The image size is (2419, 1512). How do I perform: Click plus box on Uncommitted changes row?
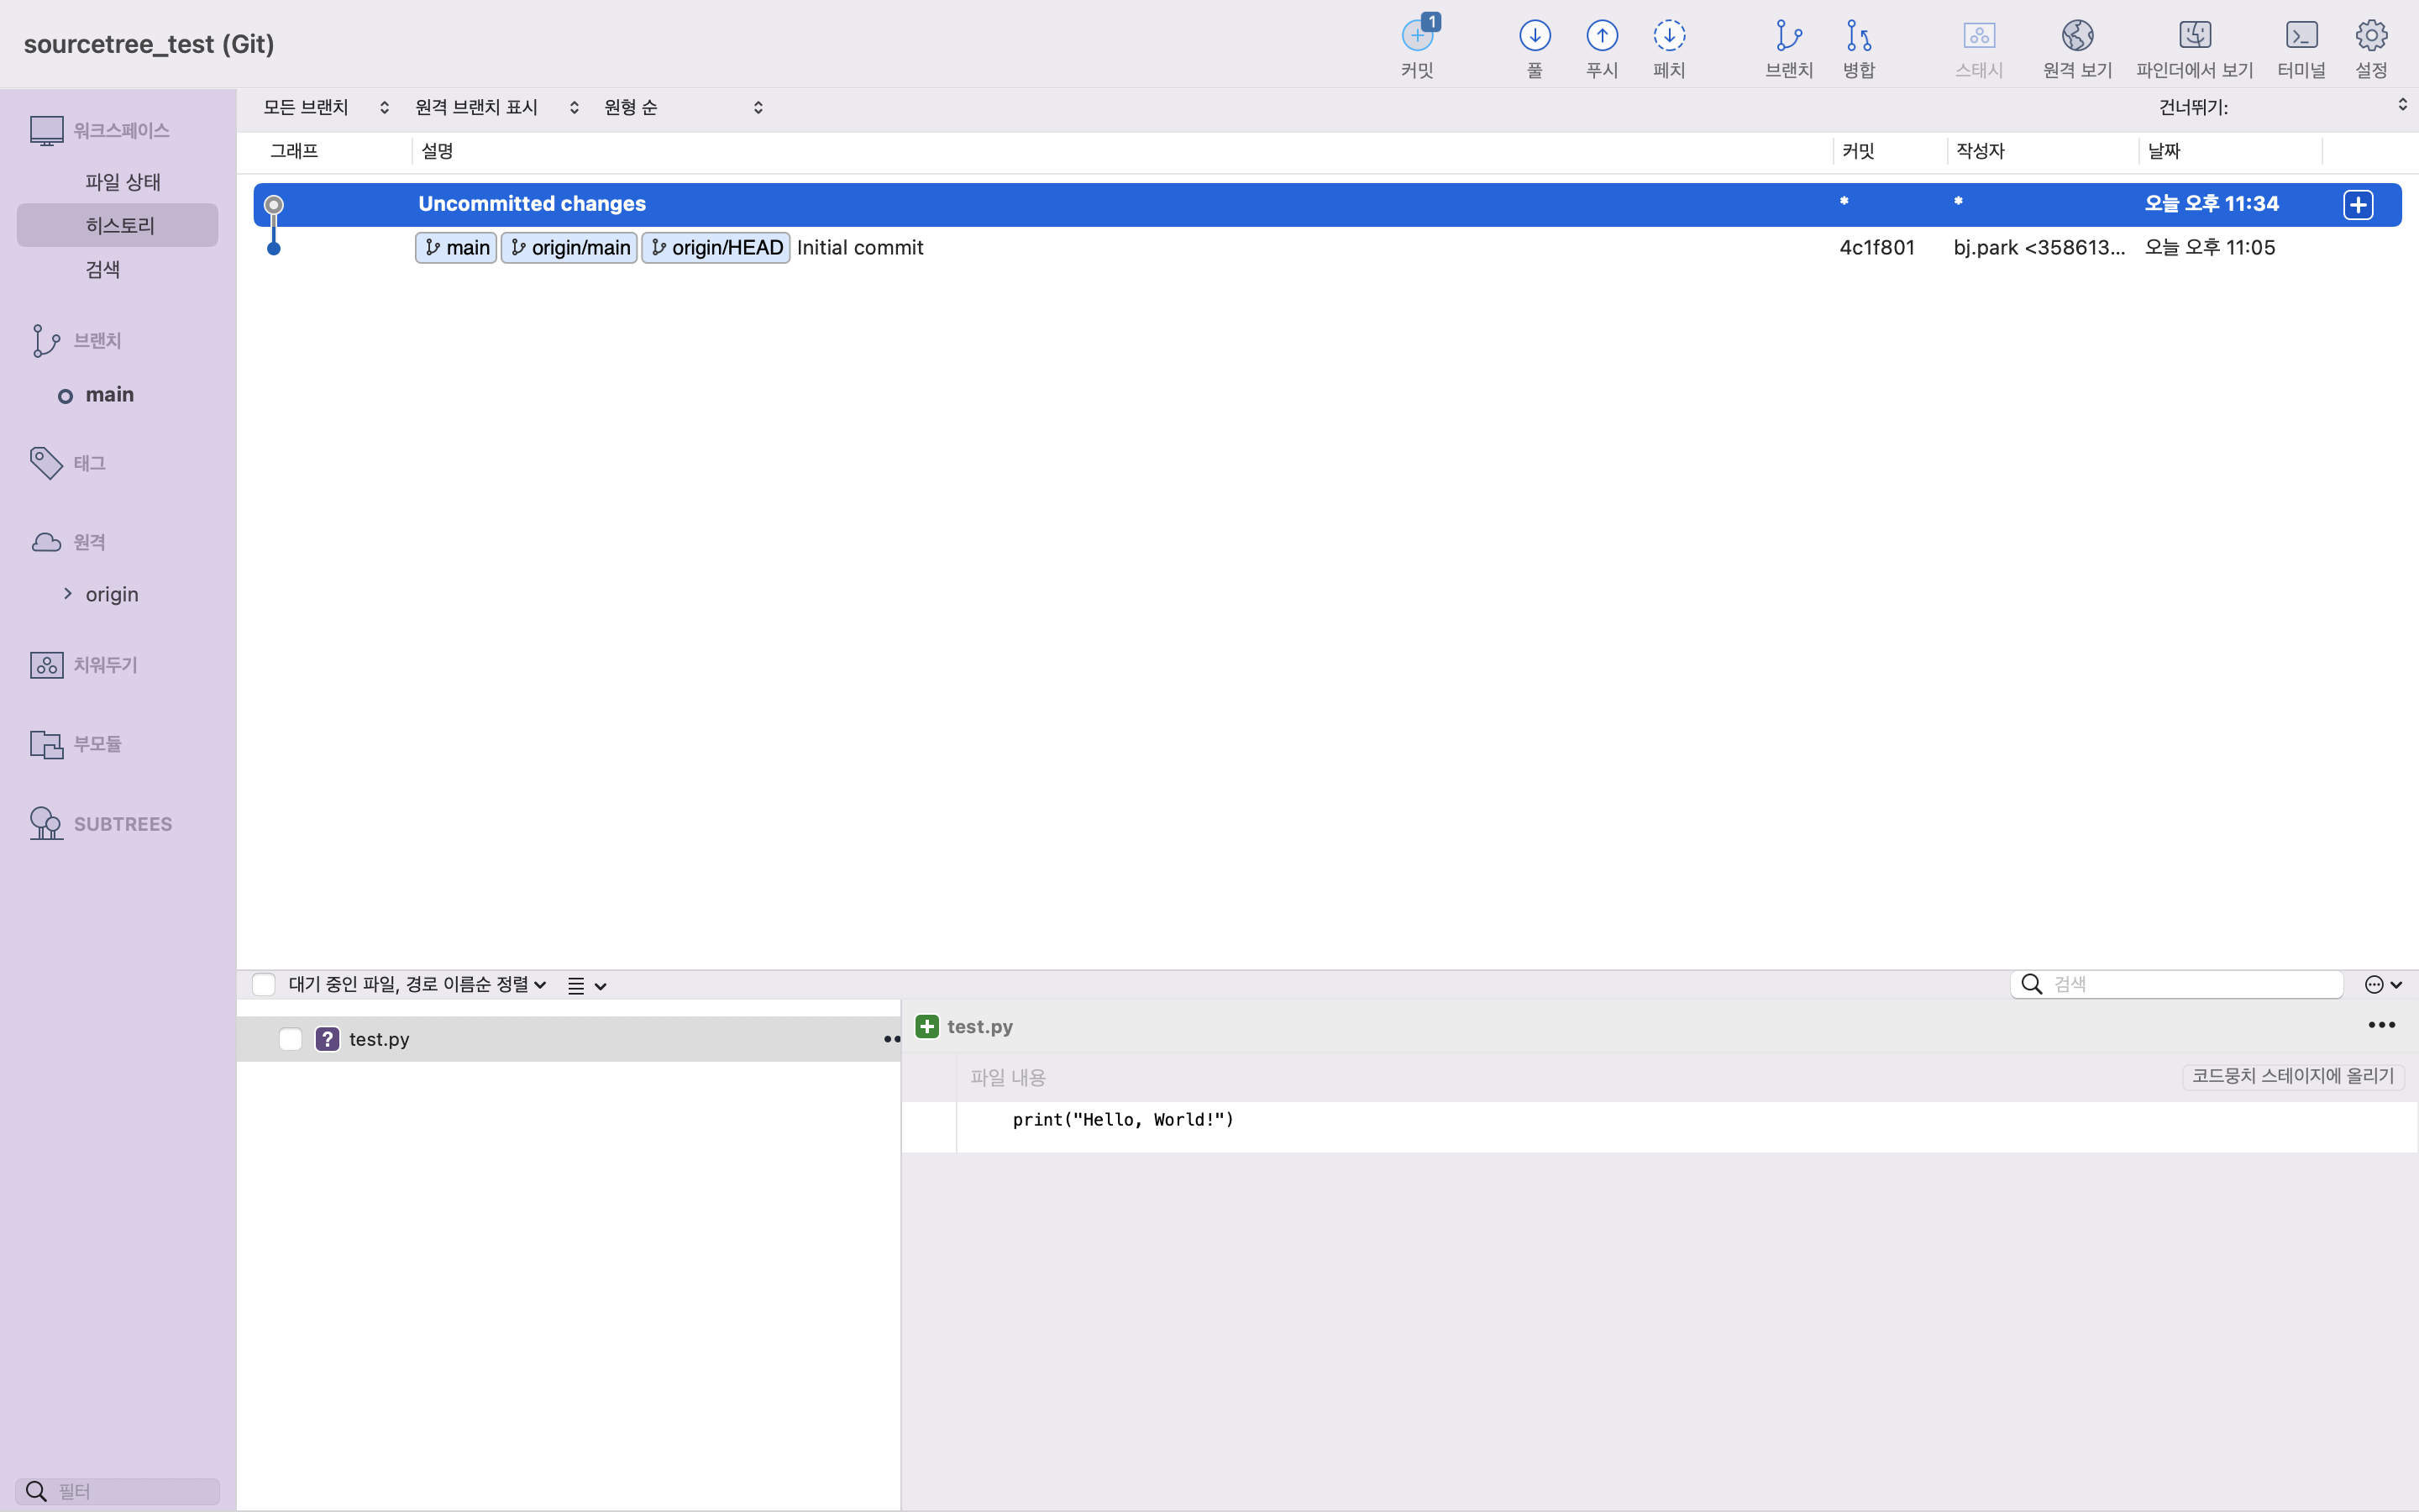[x=2357, y=205]
